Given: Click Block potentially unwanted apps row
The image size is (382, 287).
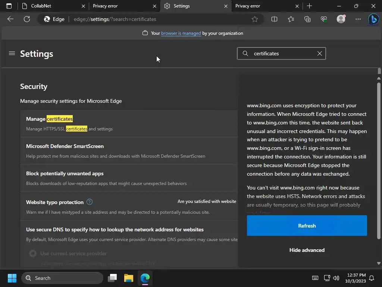Looking at the screenshot, I should [129, 178].
